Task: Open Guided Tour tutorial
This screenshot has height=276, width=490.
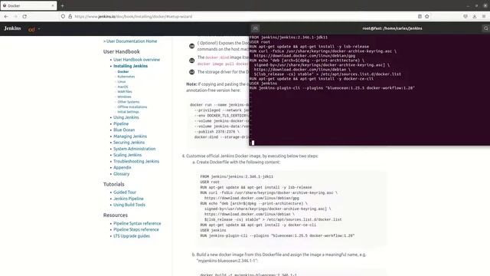Action: click(x=125, y=192)
